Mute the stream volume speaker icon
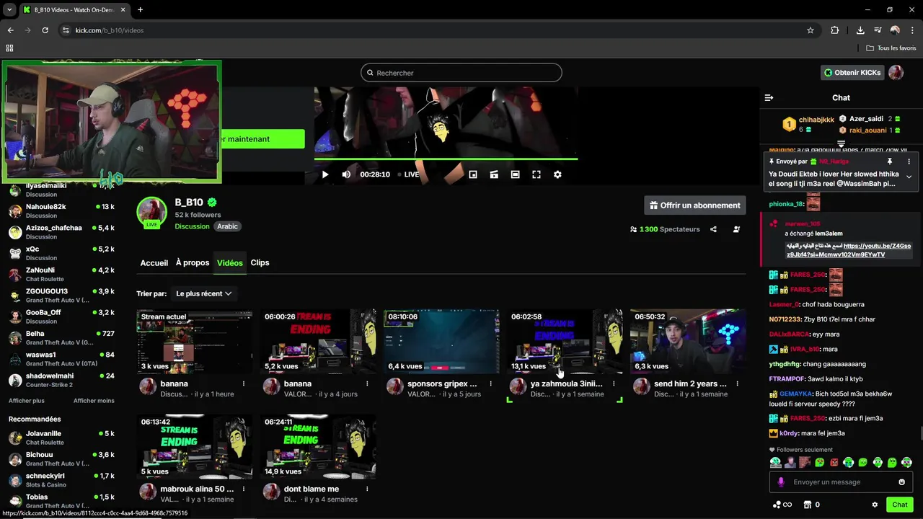The height and width of the screenshot is (519, 923). pyautogui.click(x=346, y=174)
